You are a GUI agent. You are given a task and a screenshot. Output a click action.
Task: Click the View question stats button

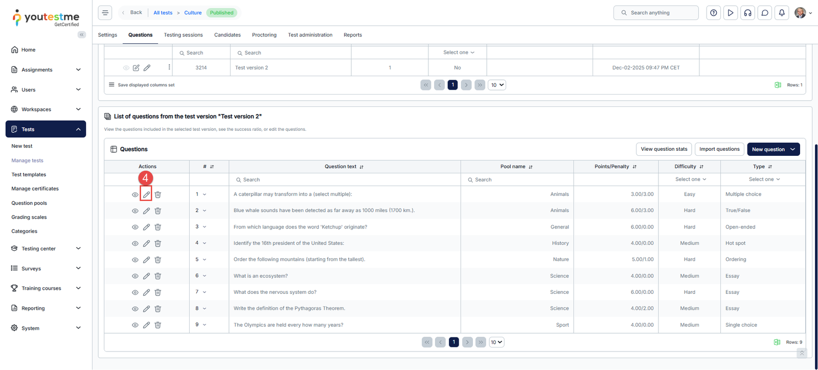click(664, 149)
